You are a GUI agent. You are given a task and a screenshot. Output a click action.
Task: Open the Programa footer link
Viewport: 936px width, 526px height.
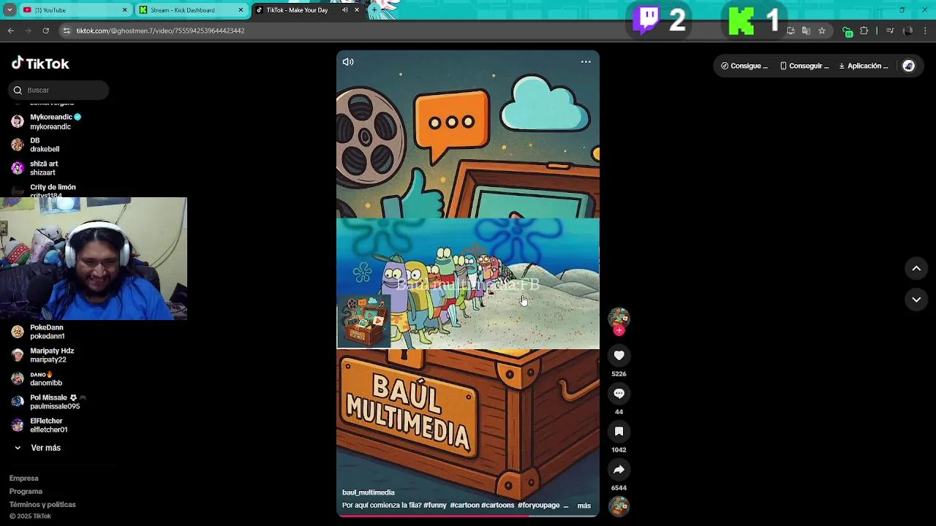26,492
